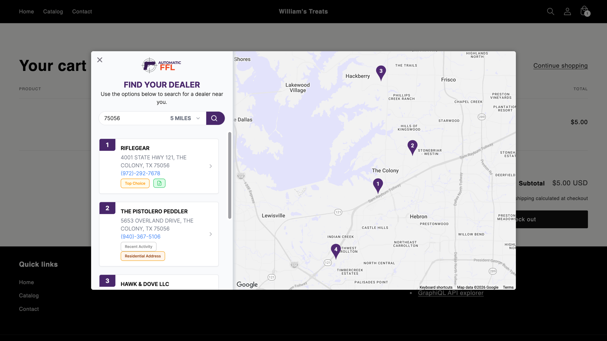
Task: Click the Check out button
Action: [x=552, y=219]
